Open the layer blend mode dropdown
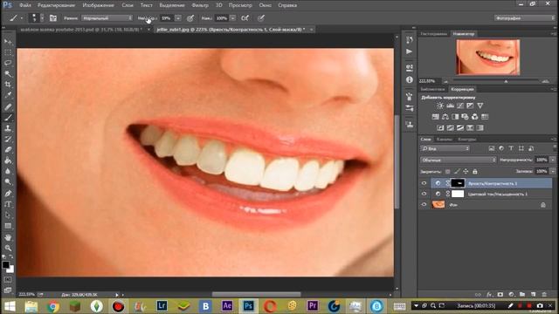Screen dimensions: 559x314 (x=458, y=160)
